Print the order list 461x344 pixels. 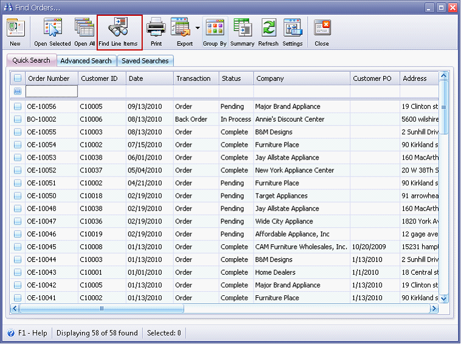pyautogui.click(x=156, y=32)
